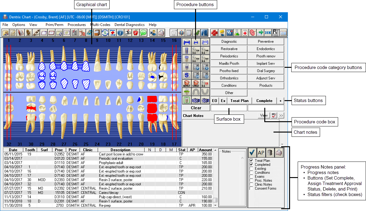The image size is (366, 211).
Task: Click the 160 procedure button
Action: pos(205,59)
